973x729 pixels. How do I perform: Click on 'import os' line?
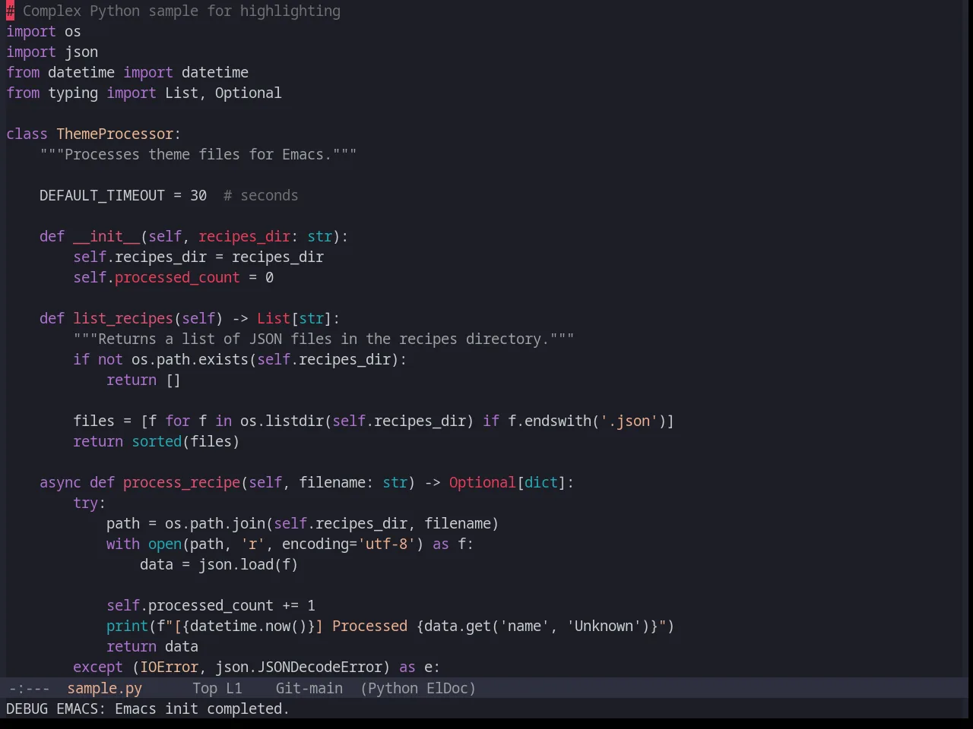tap(43, 31)
